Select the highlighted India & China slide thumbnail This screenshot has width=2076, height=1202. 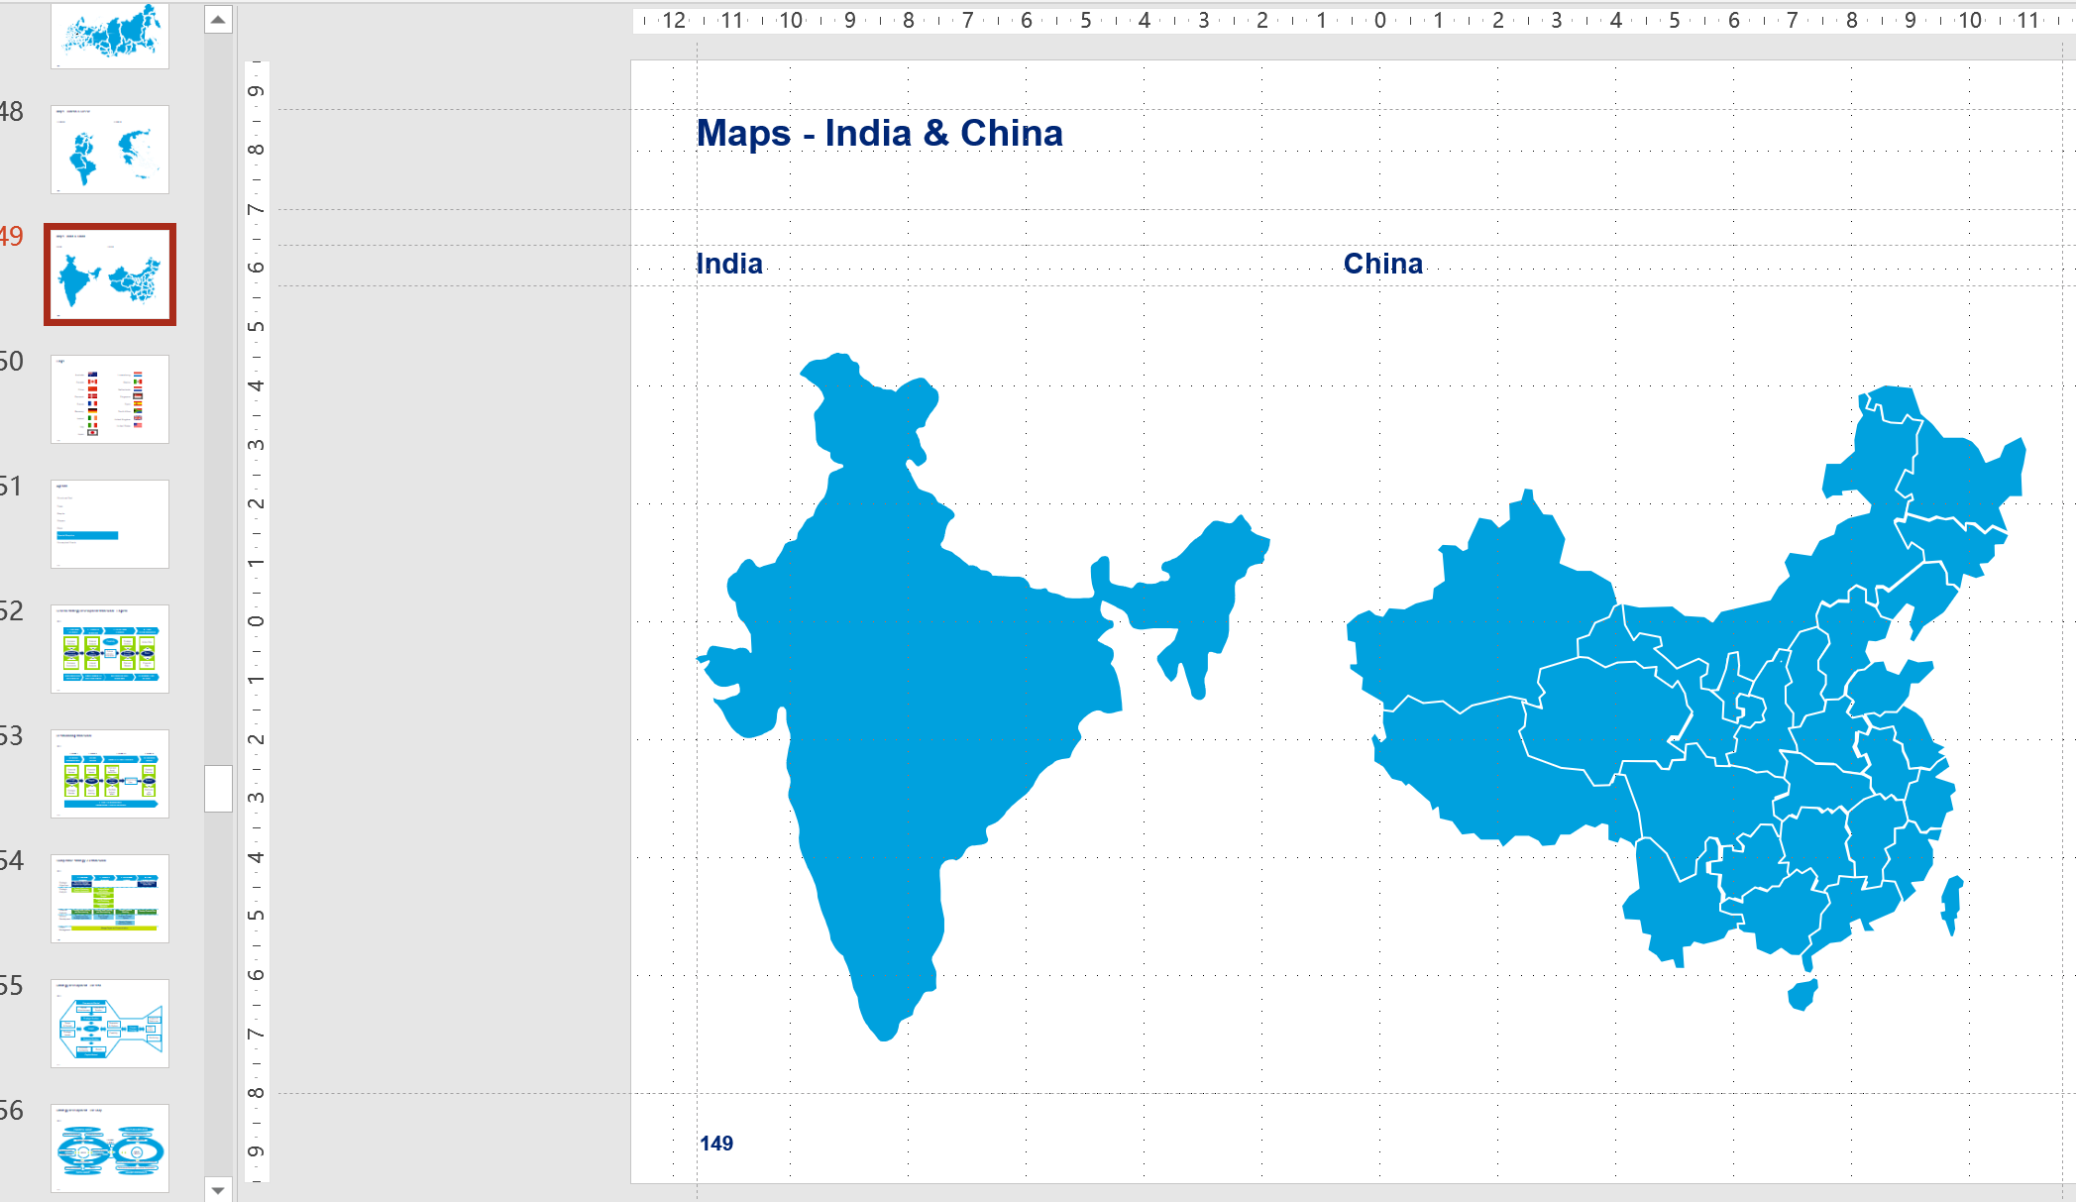(x=110, y=274)
